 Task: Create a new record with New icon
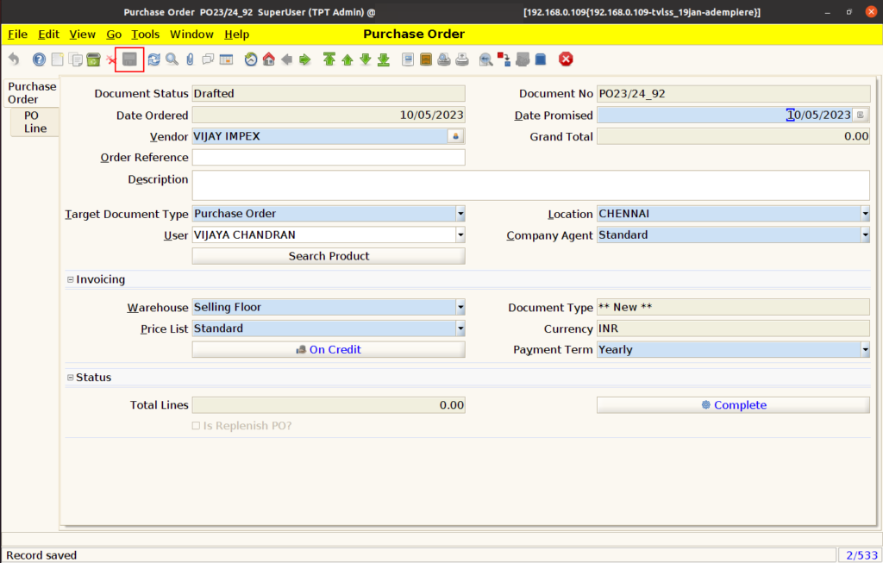(x=58, y=59)
